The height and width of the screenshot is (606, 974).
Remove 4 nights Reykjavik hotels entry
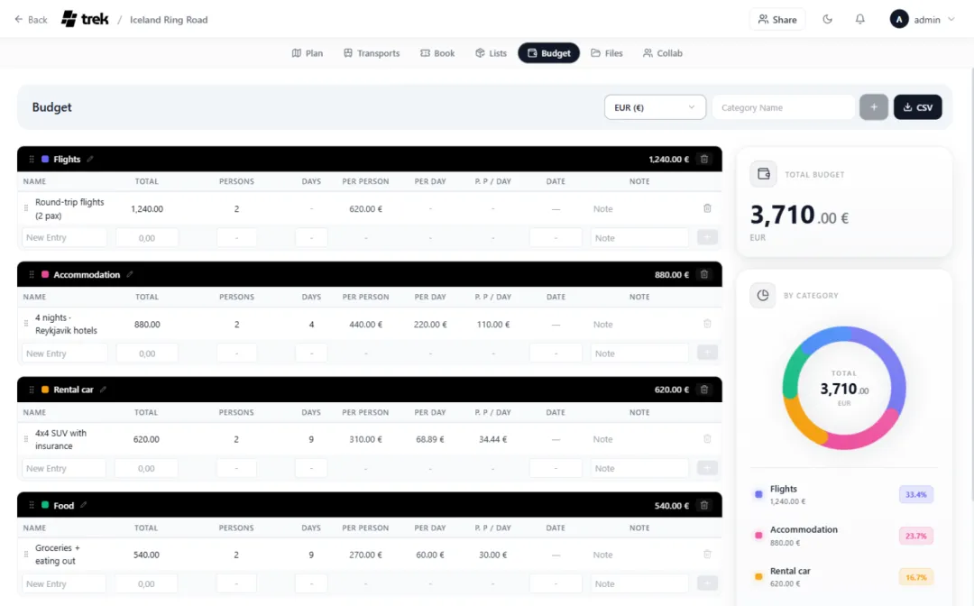[707, 324]
